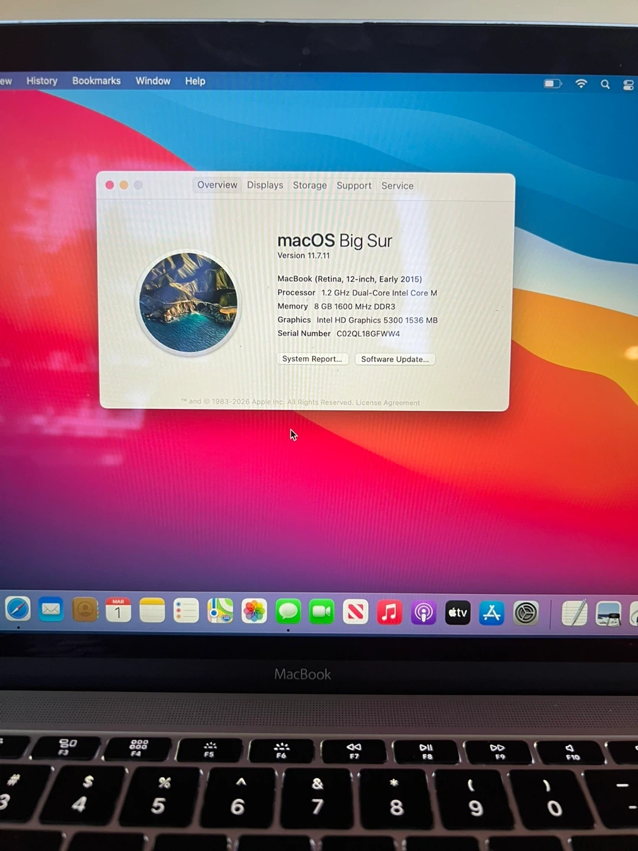
Task: Open System Preferences gear icon in Dock
Action: [x=526, y=613]
